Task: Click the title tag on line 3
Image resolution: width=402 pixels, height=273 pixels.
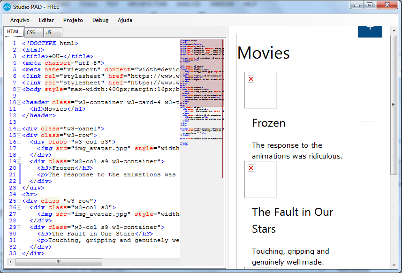Action: pyautogui.click(x=58, y=56)
